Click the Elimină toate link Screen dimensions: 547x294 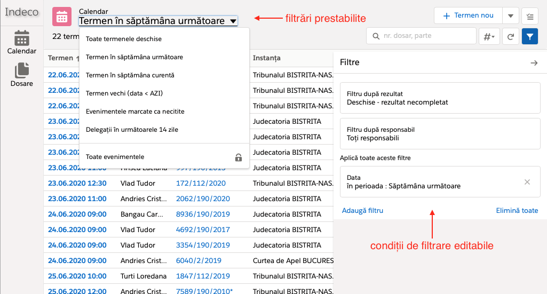coord(517,211)
